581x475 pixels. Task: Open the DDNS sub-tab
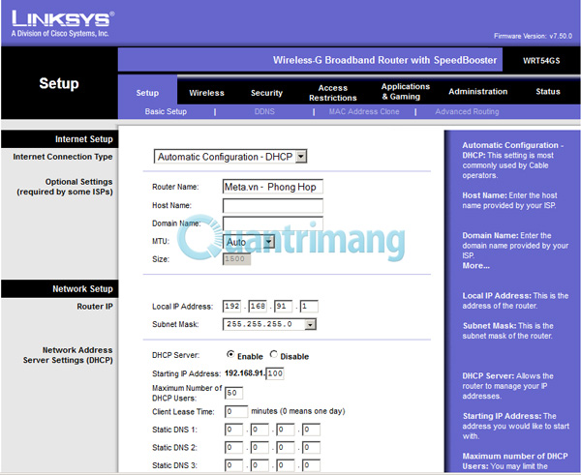264,111
